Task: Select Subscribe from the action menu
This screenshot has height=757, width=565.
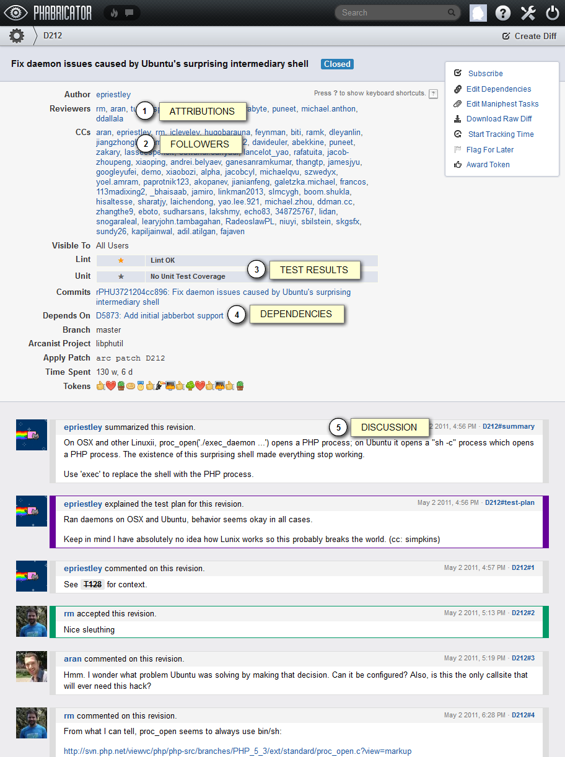Action: (485, 73)
